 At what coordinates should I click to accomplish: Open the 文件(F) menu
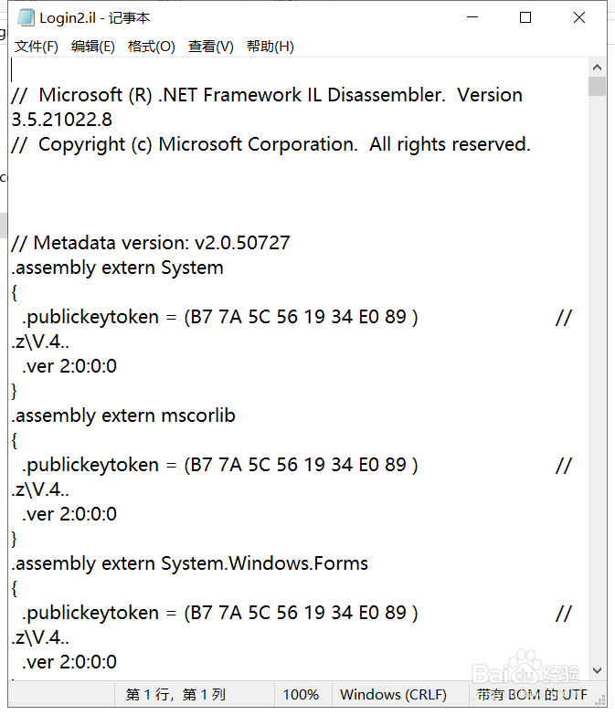click(x=37, y=46)
